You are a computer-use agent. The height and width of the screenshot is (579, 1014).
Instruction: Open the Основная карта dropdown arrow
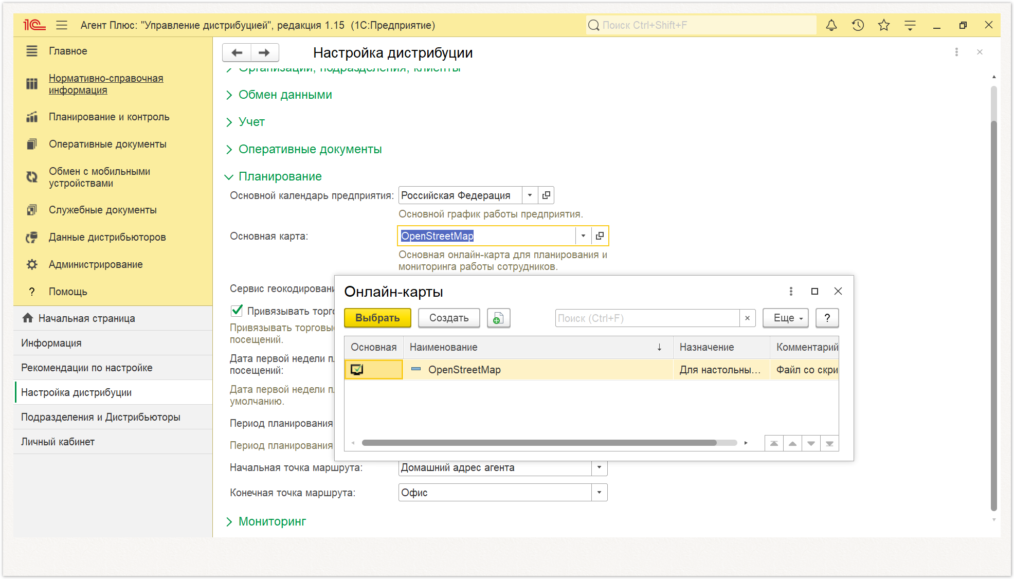pyautogui.click(x=583, y=236)
